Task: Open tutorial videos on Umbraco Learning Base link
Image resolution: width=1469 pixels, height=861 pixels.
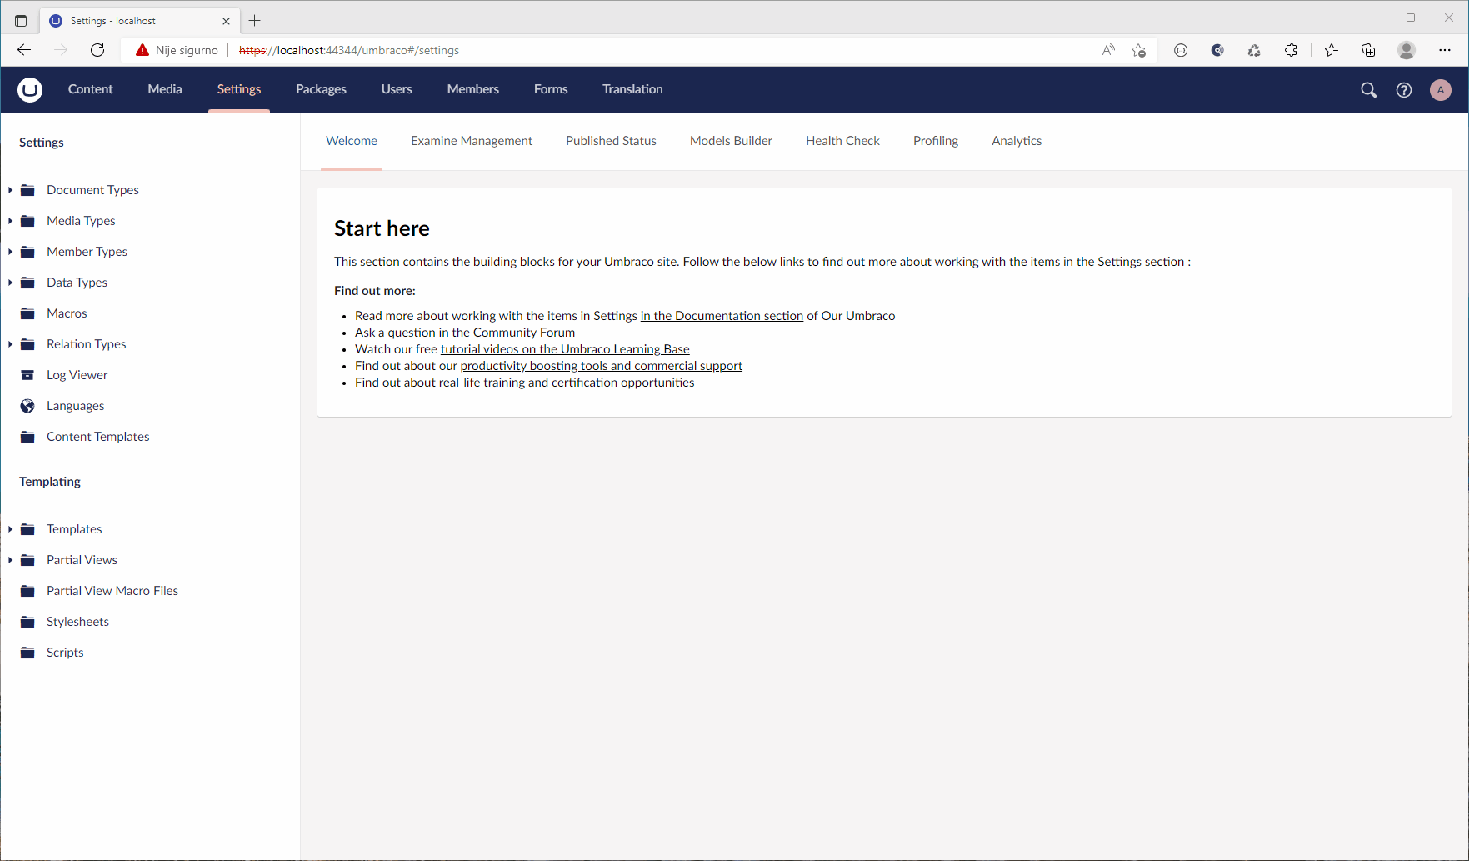Action: [565, 349]
